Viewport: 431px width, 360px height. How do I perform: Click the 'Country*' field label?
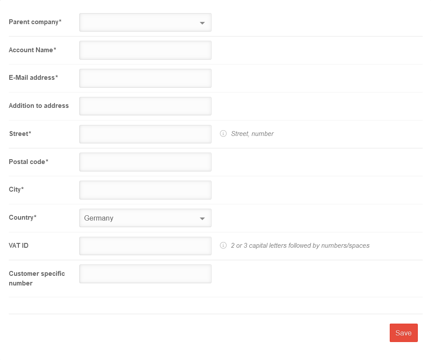[23, 217]
